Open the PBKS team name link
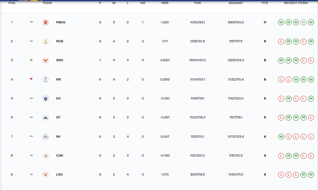Screen dimensions: 318x190 [60, 22]
